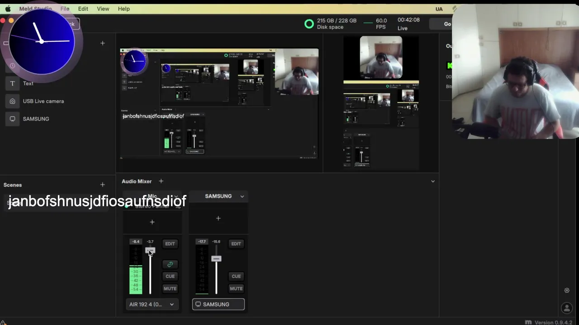Click the Meld logo in status bar
579x325 pixels.
pos(528,322)
